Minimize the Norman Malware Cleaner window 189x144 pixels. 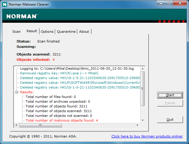click(161, 3)
